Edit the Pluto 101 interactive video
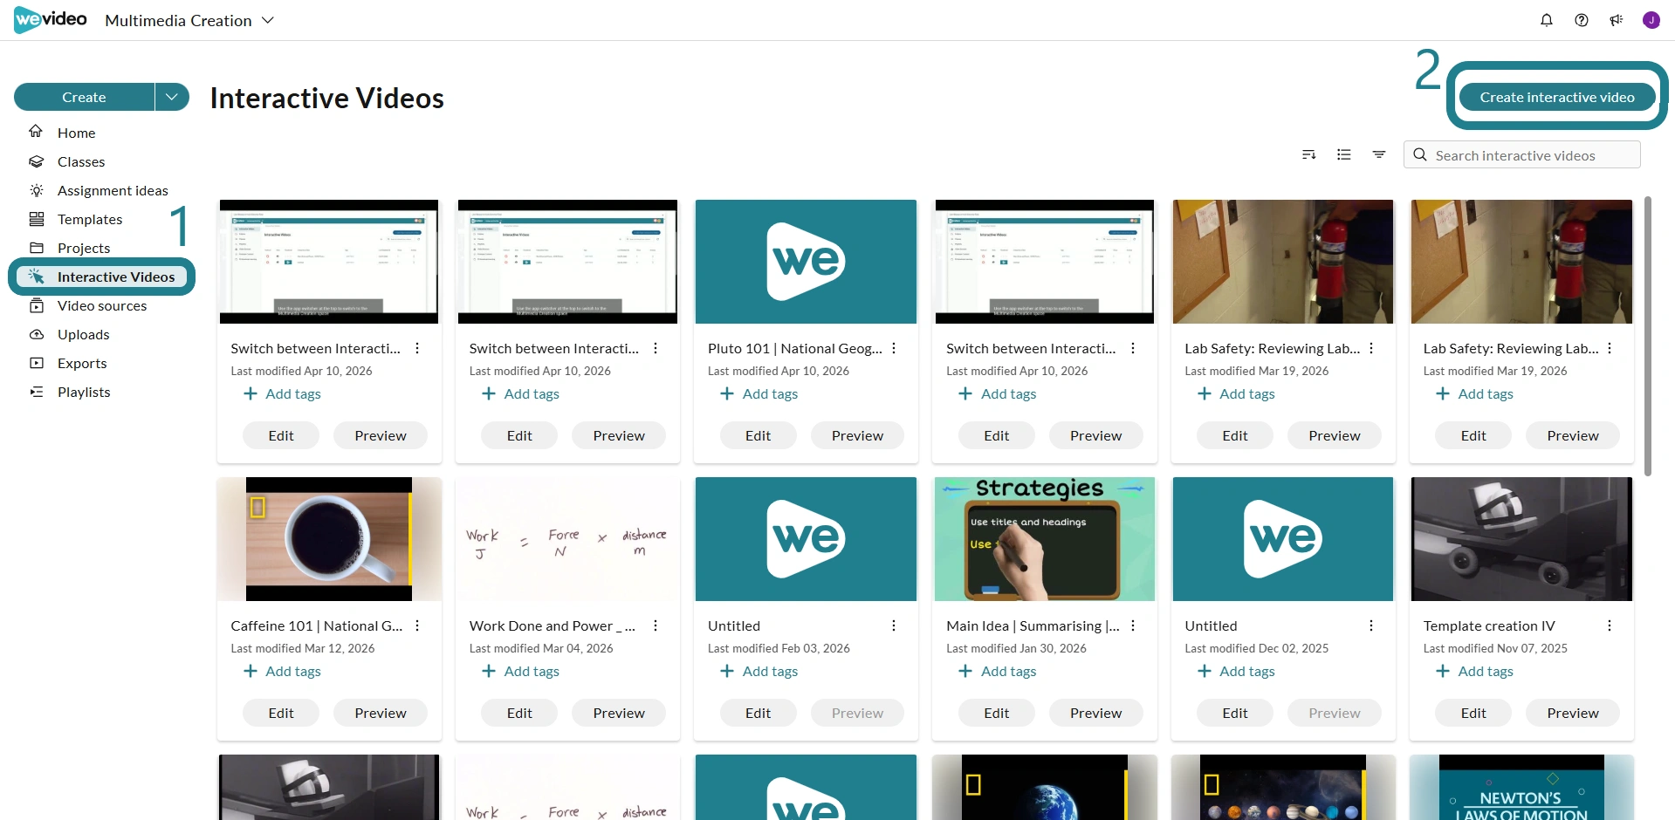Screen dimensions: 1675x820 click(x=758, y=435)
